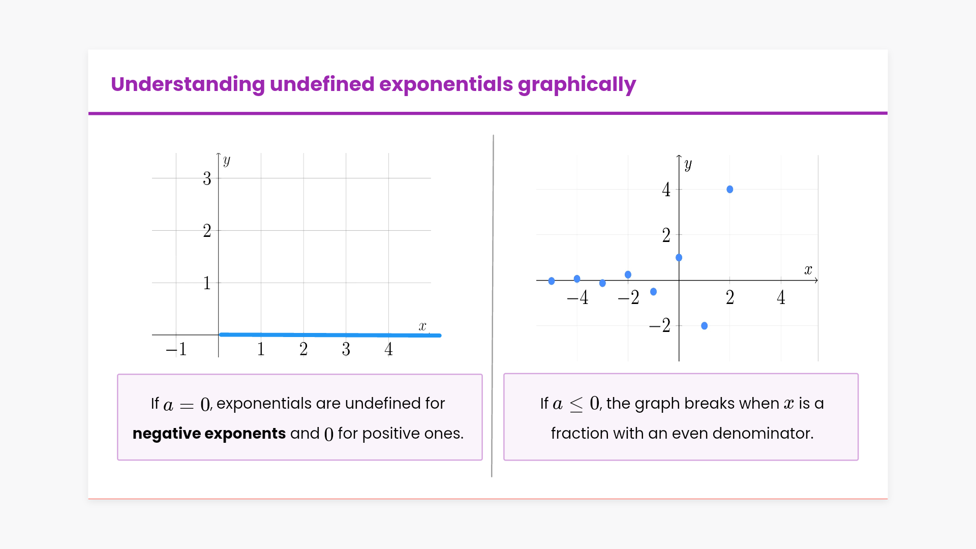
Task: Click the y-axis label on the left graph
Action: 227,161
